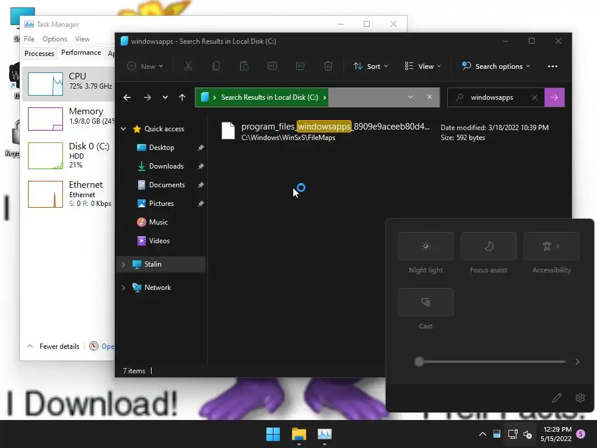This screenshot has width=597, height=448.
Task: Go forward with the right arrow
Action: coord(148,97)
